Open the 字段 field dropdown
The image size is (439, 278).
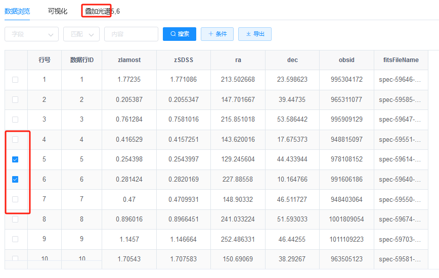[31, 34]
